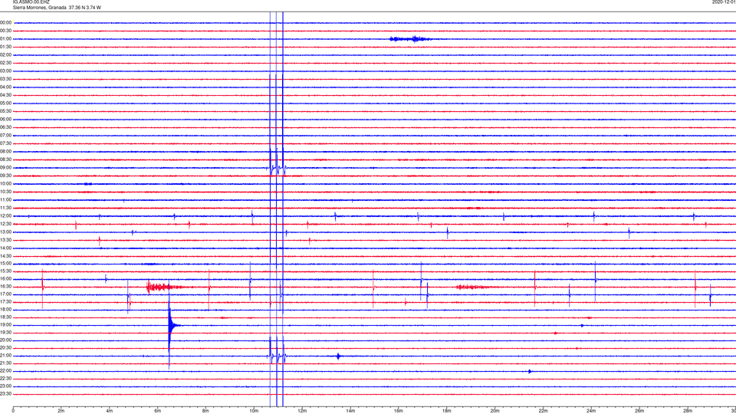The width and height of the screenshot is (736, 414).
Task: Click the 14m tick on the minute axis
Action: tap(350, 411)
